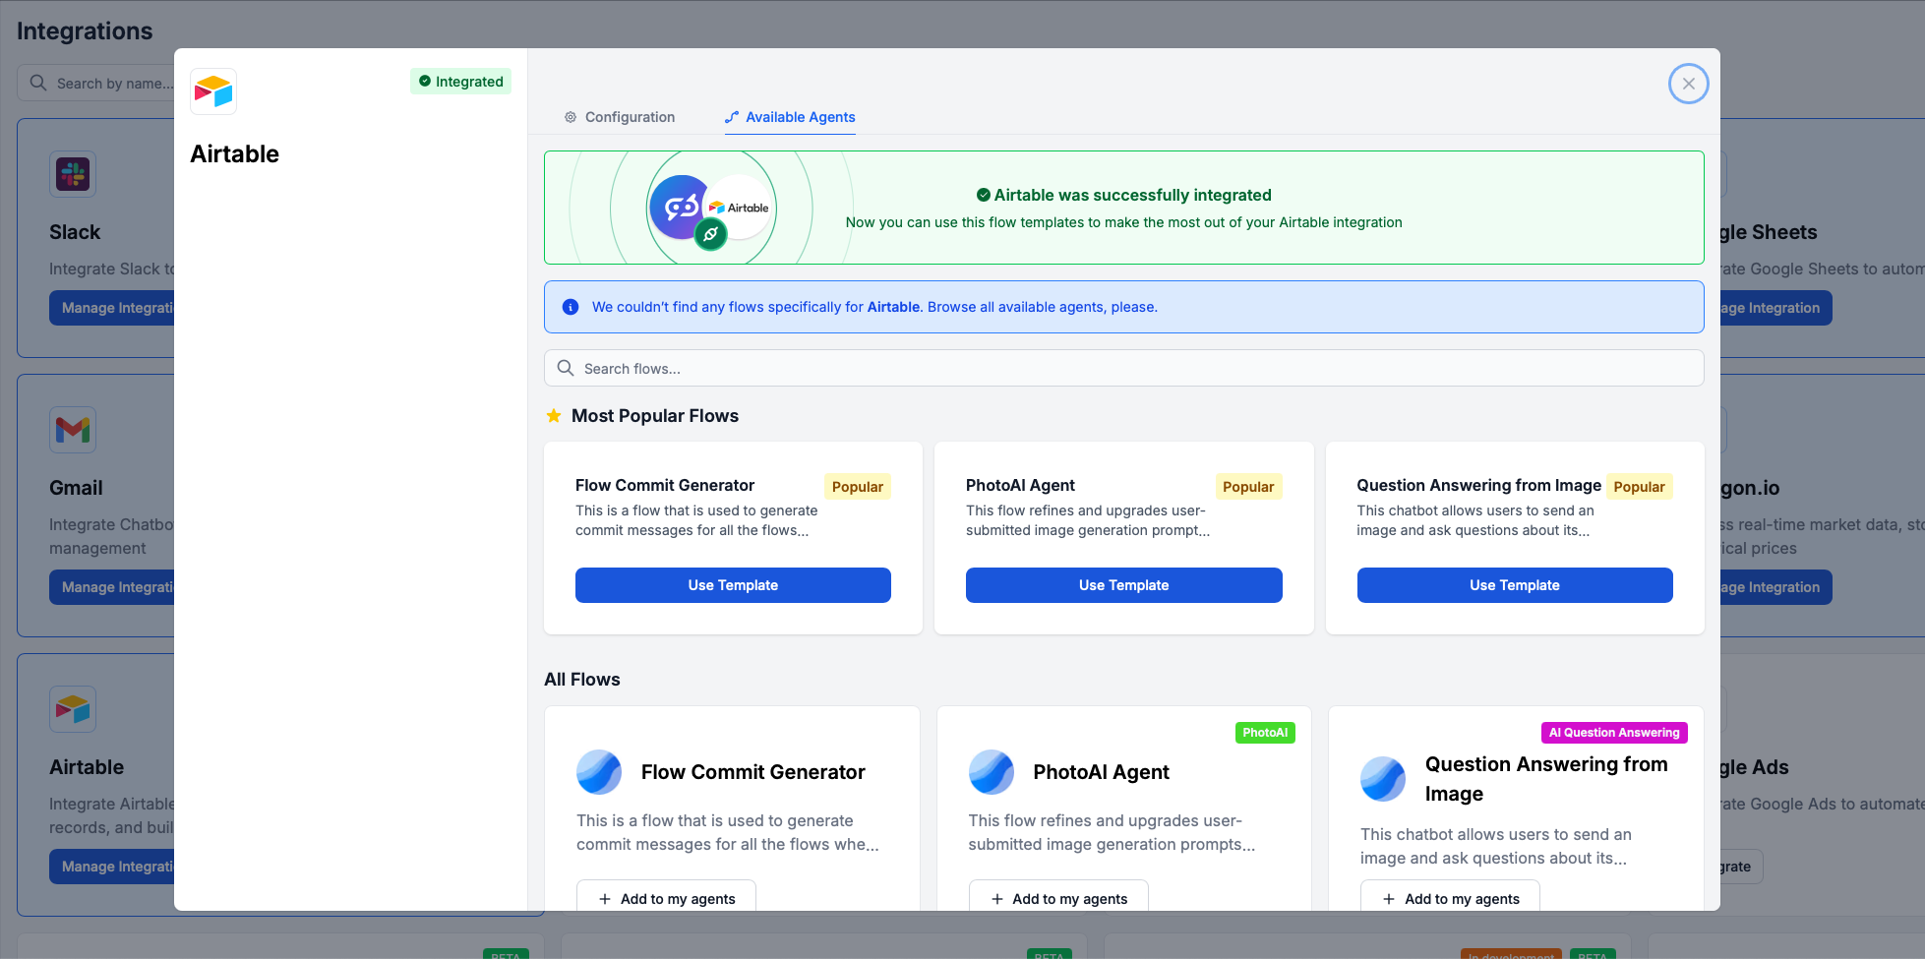
Task: Click the info icon in the blue notice banner
Action: [571, 307]
